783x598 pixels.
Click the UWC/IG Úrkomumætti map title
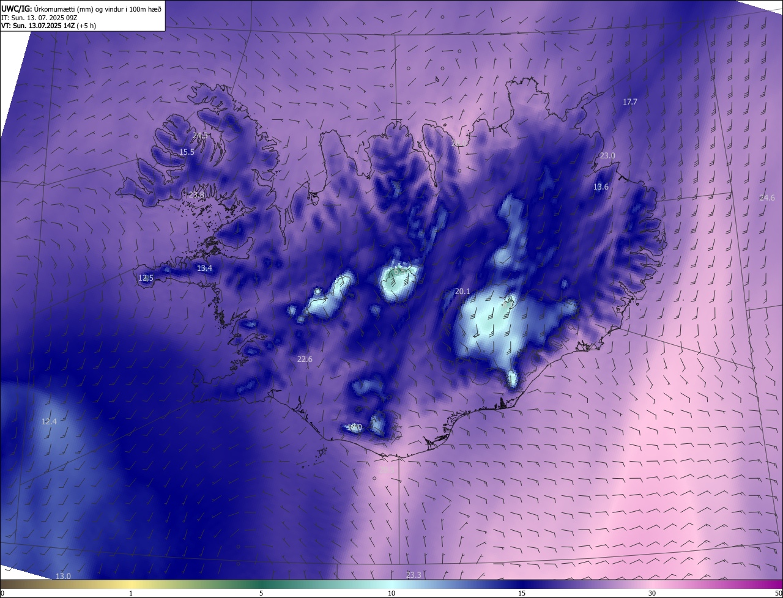click(x=81, y=9)
